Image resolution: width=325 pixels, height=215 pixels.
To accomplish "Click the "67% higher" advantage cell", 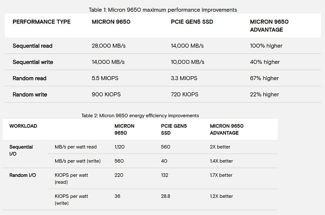I will click(265, 78).
